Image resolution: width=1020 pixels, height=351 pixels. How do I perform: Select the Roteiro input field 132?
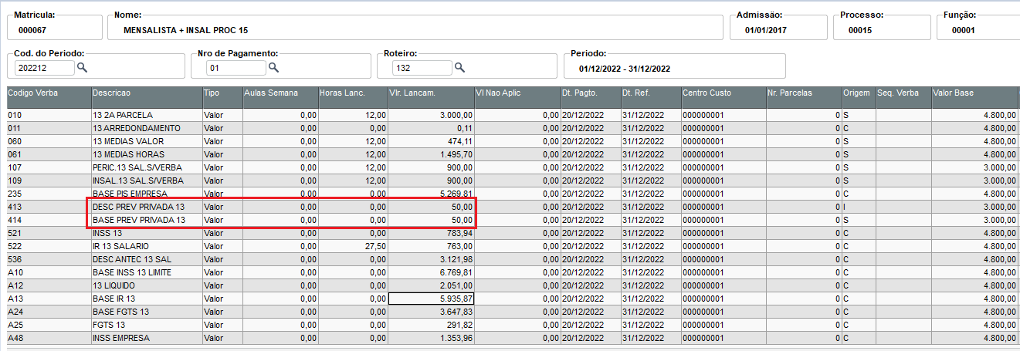[x=422, y=68]
